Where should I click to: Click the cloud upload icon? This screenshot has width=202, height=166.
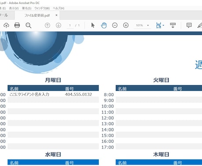pos(6,25)
